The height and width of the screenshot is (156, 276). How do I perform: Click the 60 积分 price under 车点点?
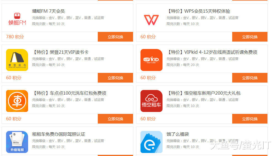(x=13, y=119)
